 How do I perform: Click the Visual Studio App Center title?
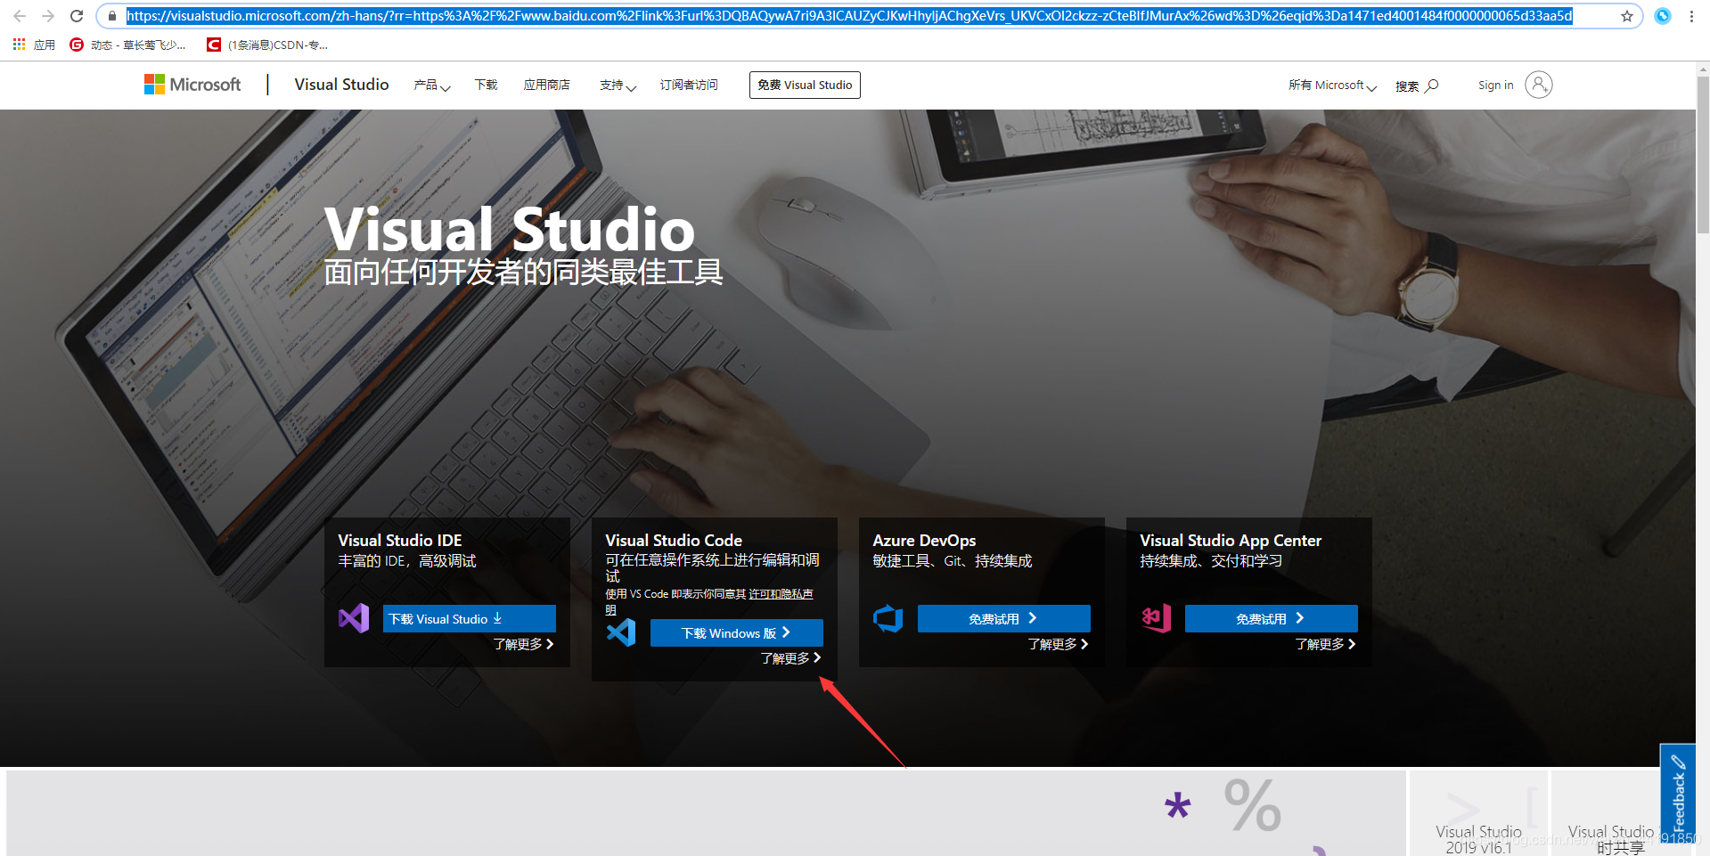pyautogui.click(x=1231, y=541)
